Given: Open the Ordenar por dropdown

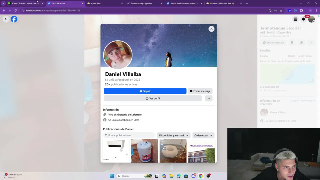Looking at the screenshot, I should tap(203, 135).
